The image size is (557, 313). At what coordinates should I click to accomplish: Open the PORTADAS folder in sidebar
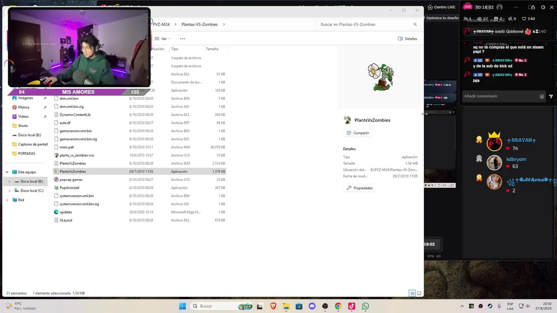[x=27, y=153]
